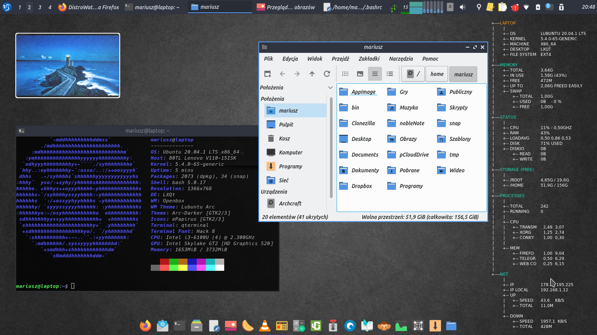Image resolution: width=597 pixels, height=335 pixels.
Task: Open the Zakładki menu
Action: point(369,59)
